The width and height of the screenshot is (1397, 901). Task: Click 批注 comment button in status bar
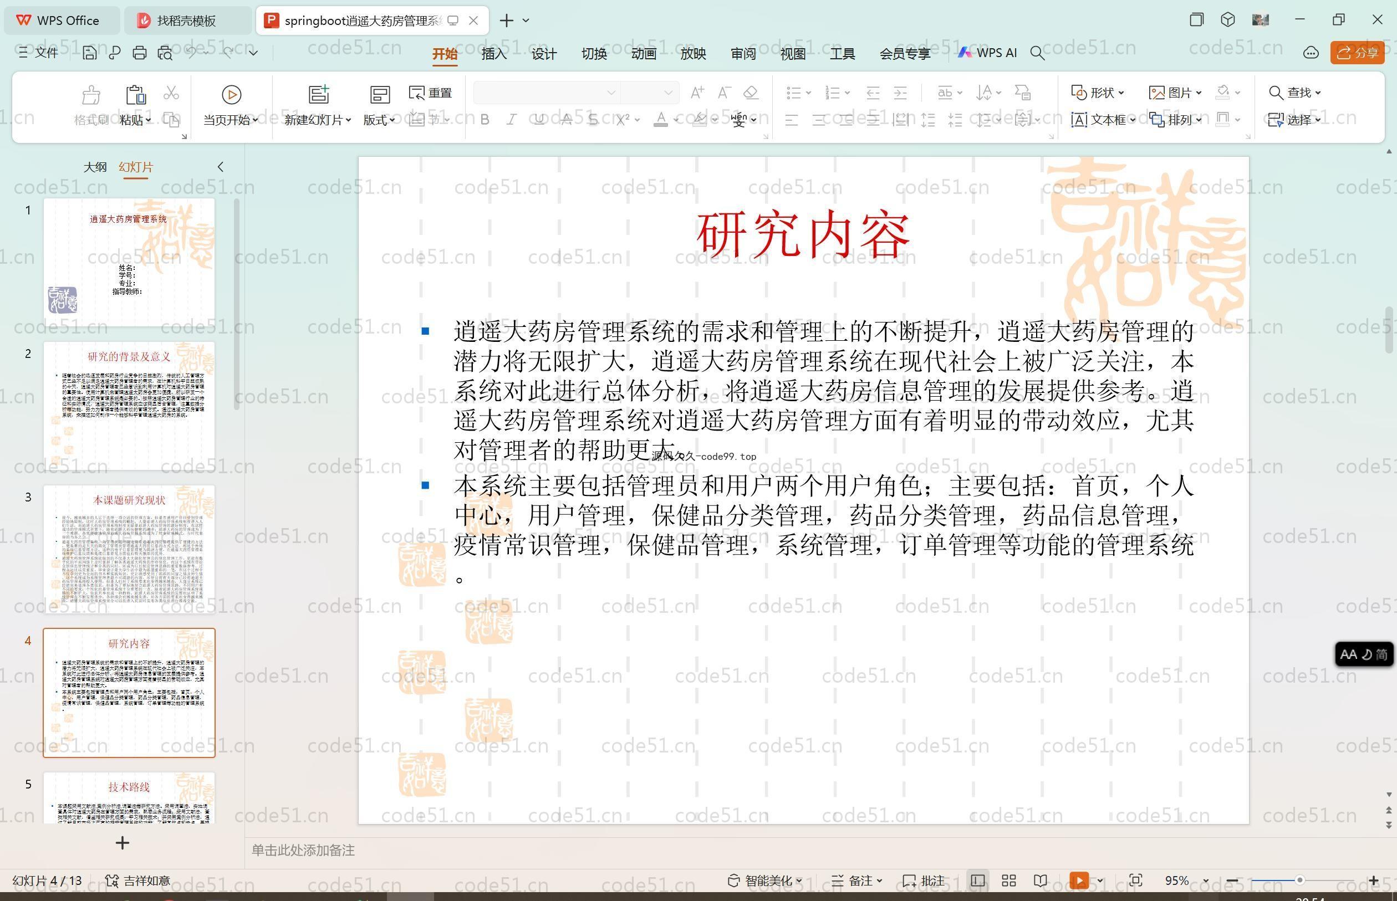(924, 880)
